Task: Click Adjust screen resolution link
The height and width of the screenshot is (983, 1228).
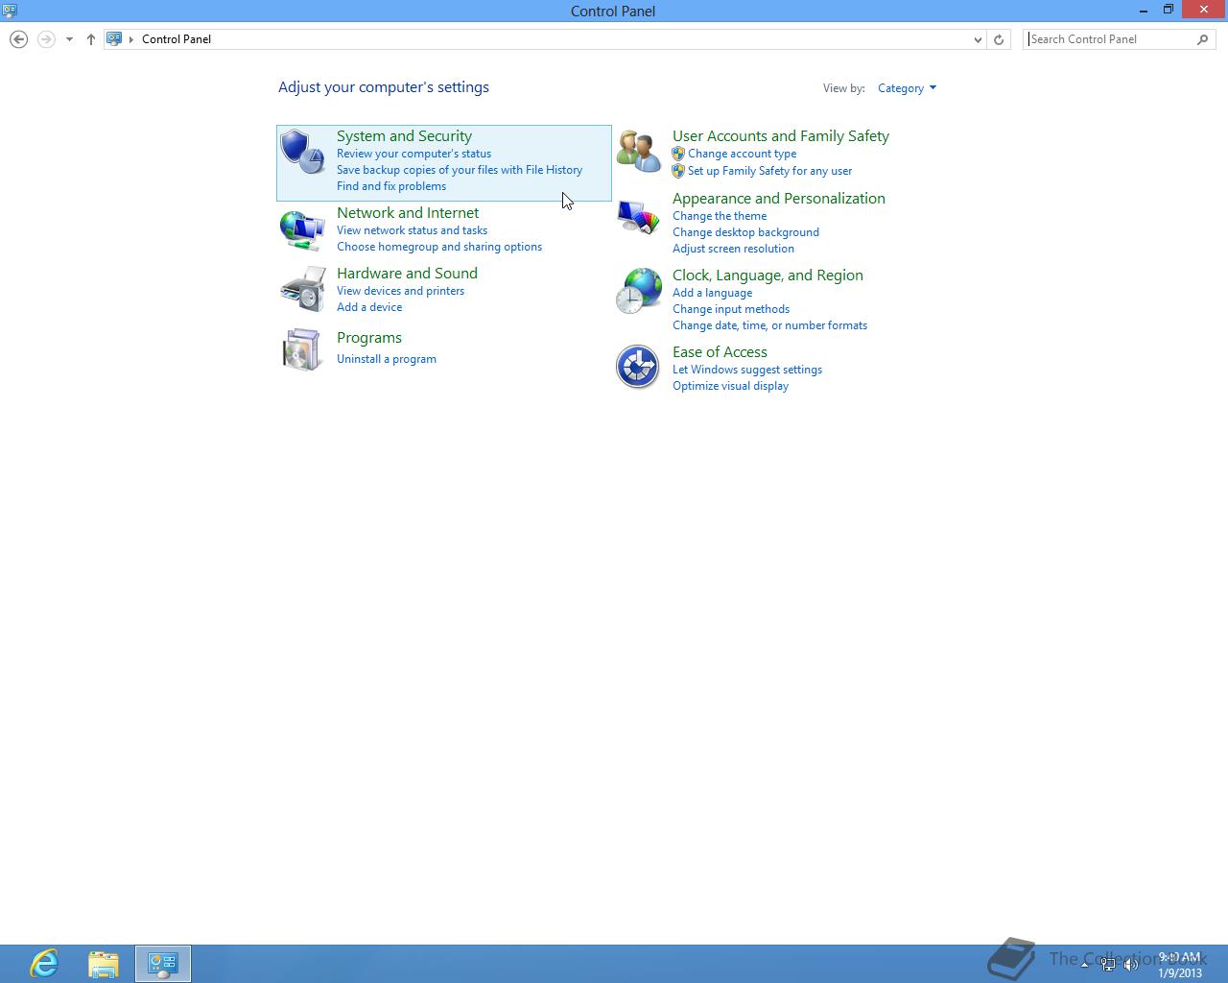Action: pyautogui.click(x=733, y=249)
